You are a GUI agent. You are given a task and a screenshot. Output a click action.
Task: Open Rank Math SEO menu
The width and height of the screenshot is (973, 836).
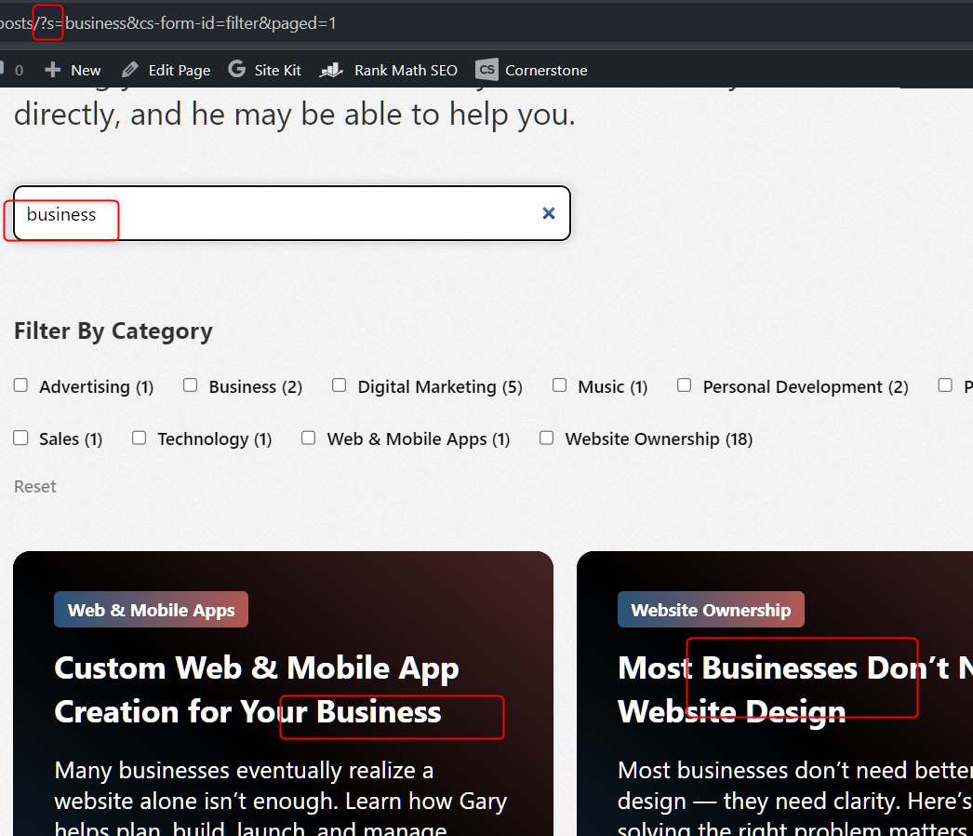click(406, 70)
